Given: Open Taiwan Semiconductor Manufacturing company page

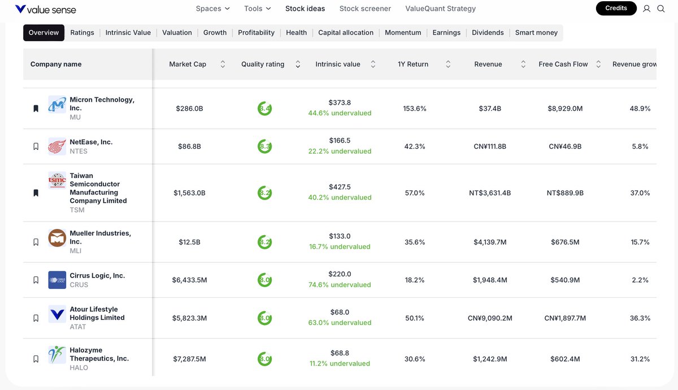Looking at the screenshot, I should [98, 188].
